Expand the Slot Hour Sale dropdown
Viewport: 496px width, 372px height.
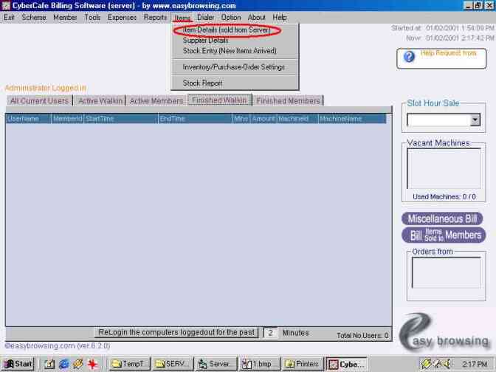pos(475,120)
